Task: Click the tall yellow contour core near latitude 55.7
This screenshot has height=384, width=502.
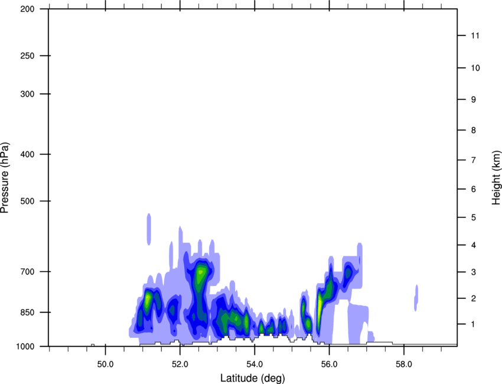Action: click(319, 306)
